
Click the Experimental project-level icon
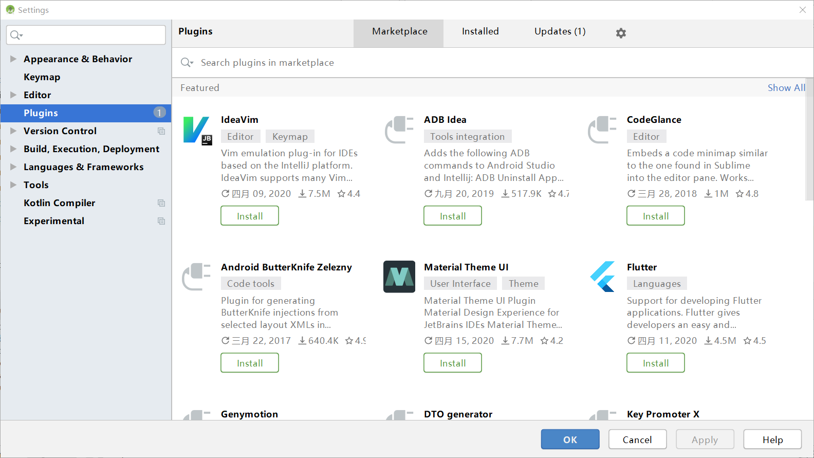tap(161, 221)
